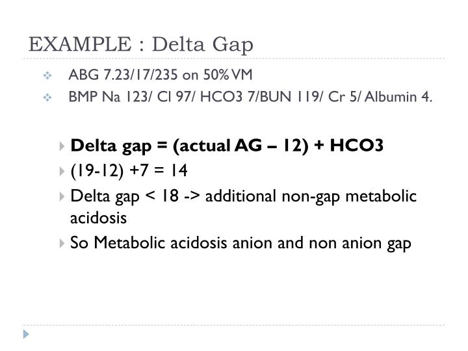468x351 pixels.
Task: Click the triangle bullet before (19-12) +7 = 14
Action: pyautogui.click(x=62, y=170)
